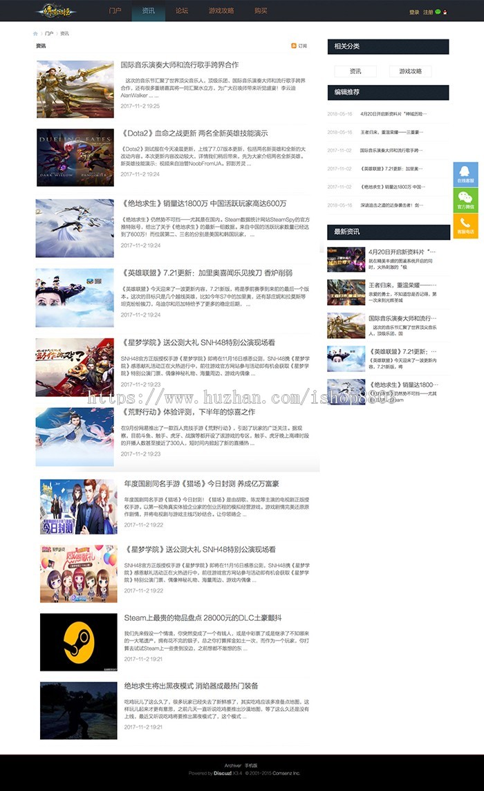Viewport: 484px width, 791px height.
Task: Click the 手机版 link in footer
Action: click(251, 766)
